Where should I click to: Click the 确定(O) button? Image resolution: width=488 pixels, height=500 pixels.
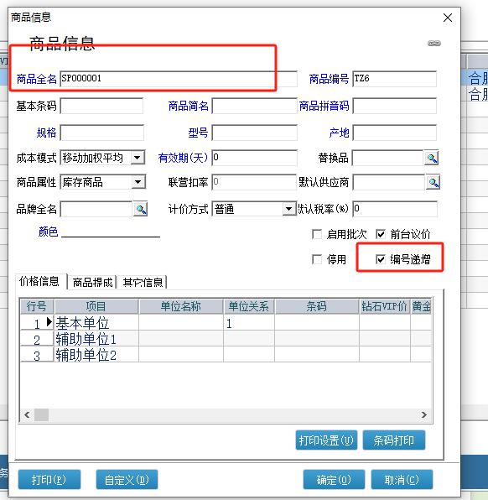pyautogui.click(x=334, y=479)
